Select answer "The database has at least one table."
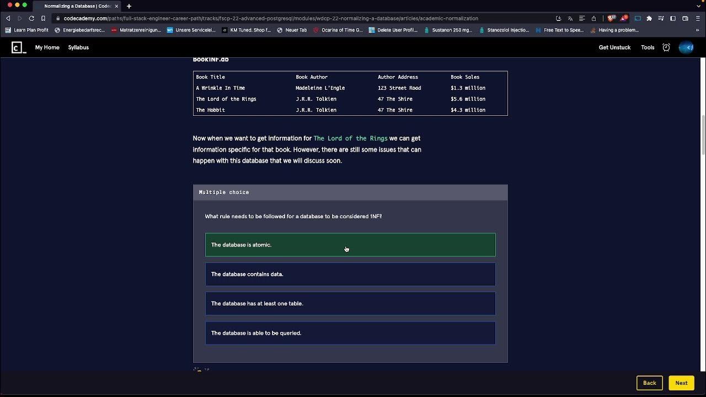 click(x=350, y=303)
